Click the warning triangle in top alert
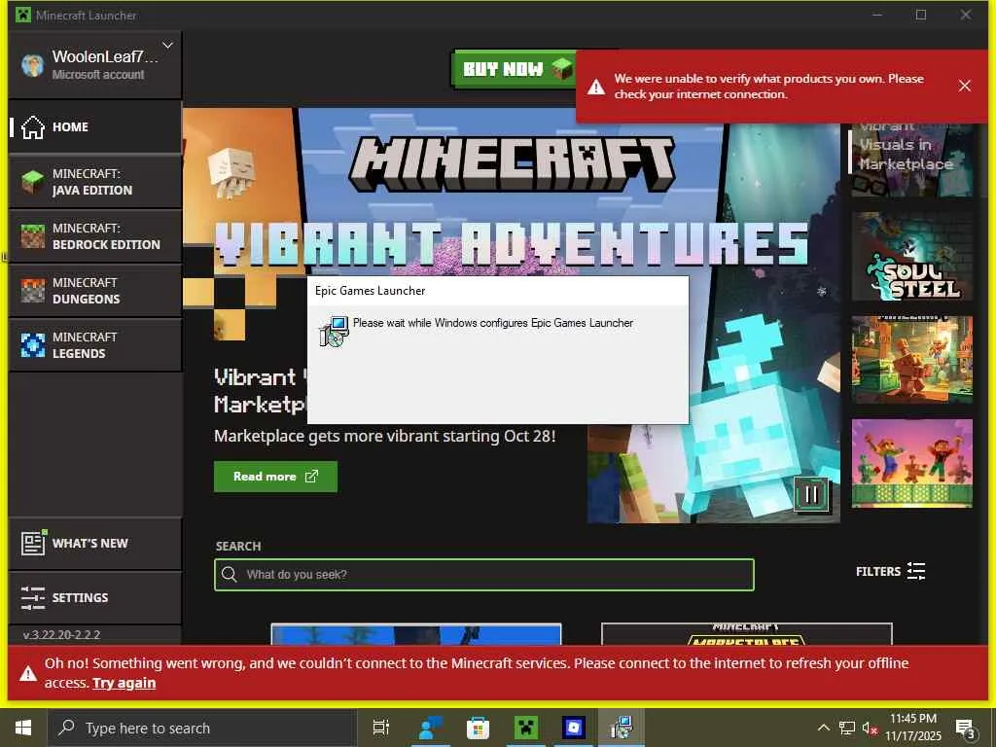Image resolution: width=996 pixels, height=747 pixels. [x=596, y=87]
